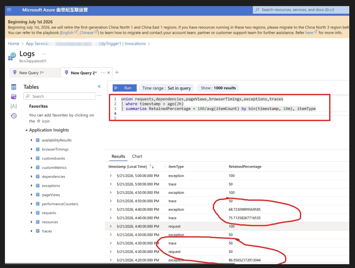Expand browserTimings table node

[32, 149]
